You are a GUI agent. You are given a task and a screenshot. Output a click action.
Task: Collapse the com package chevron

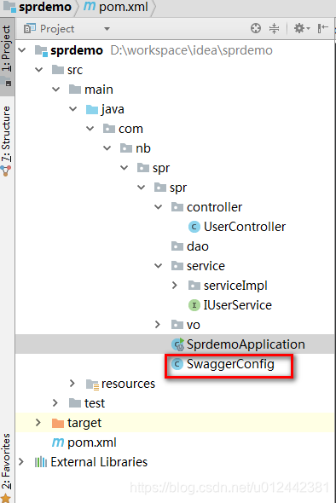[90, 129]
